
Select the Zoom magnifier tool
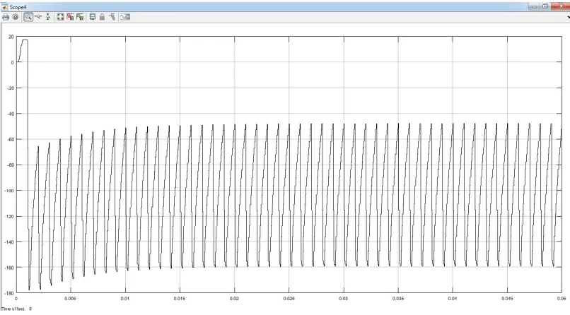(28, 17)
